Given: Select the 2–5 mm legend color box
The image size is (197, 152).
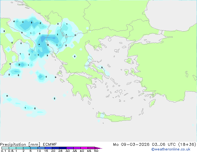Looking at the screenshot, I should 27,148.
